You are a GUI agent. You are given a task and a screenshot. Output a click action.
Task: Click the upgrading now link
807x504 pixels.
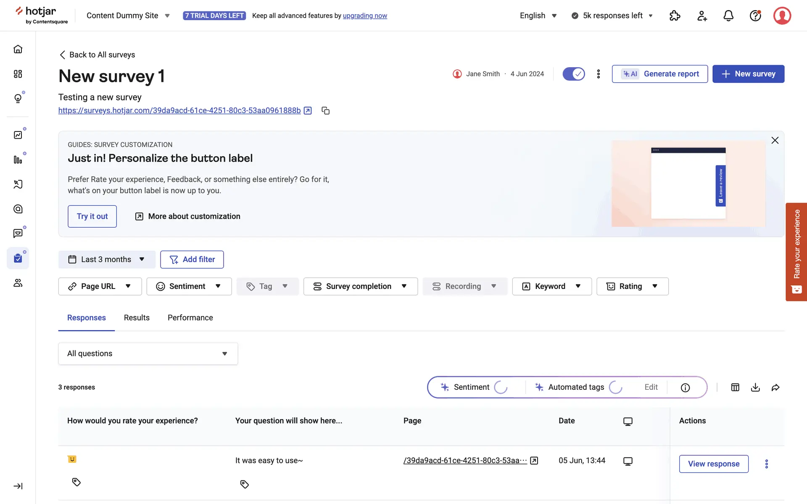pos(365,16)
